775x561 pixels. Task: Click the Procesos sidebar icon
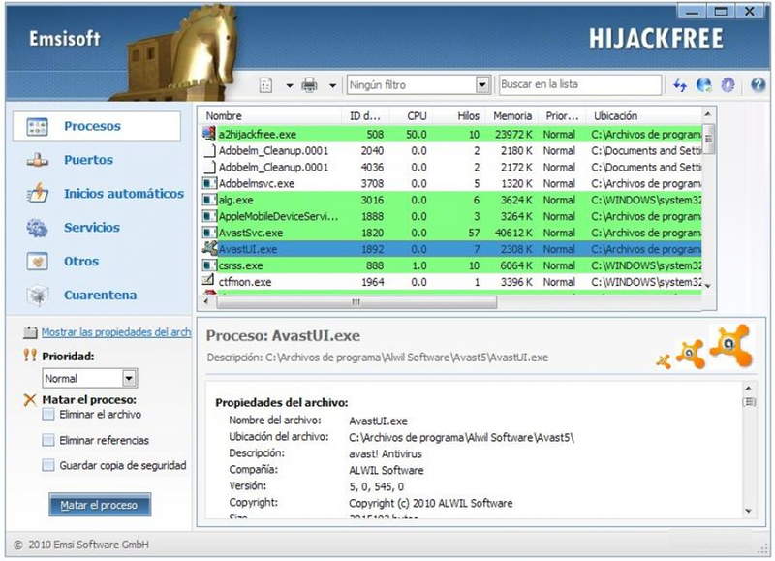(38, 127)
